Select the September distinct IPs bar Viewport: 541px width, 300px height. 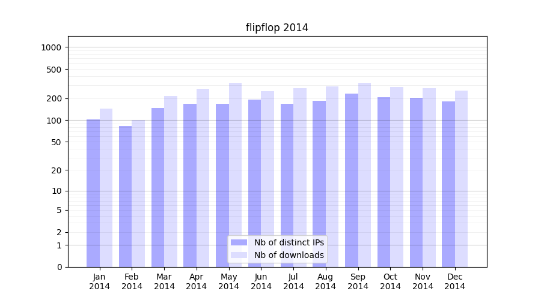(352, 180)
